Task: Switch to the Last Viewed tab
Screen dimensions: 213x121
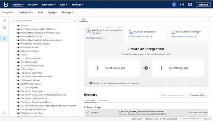Action: tap(103, 100)
